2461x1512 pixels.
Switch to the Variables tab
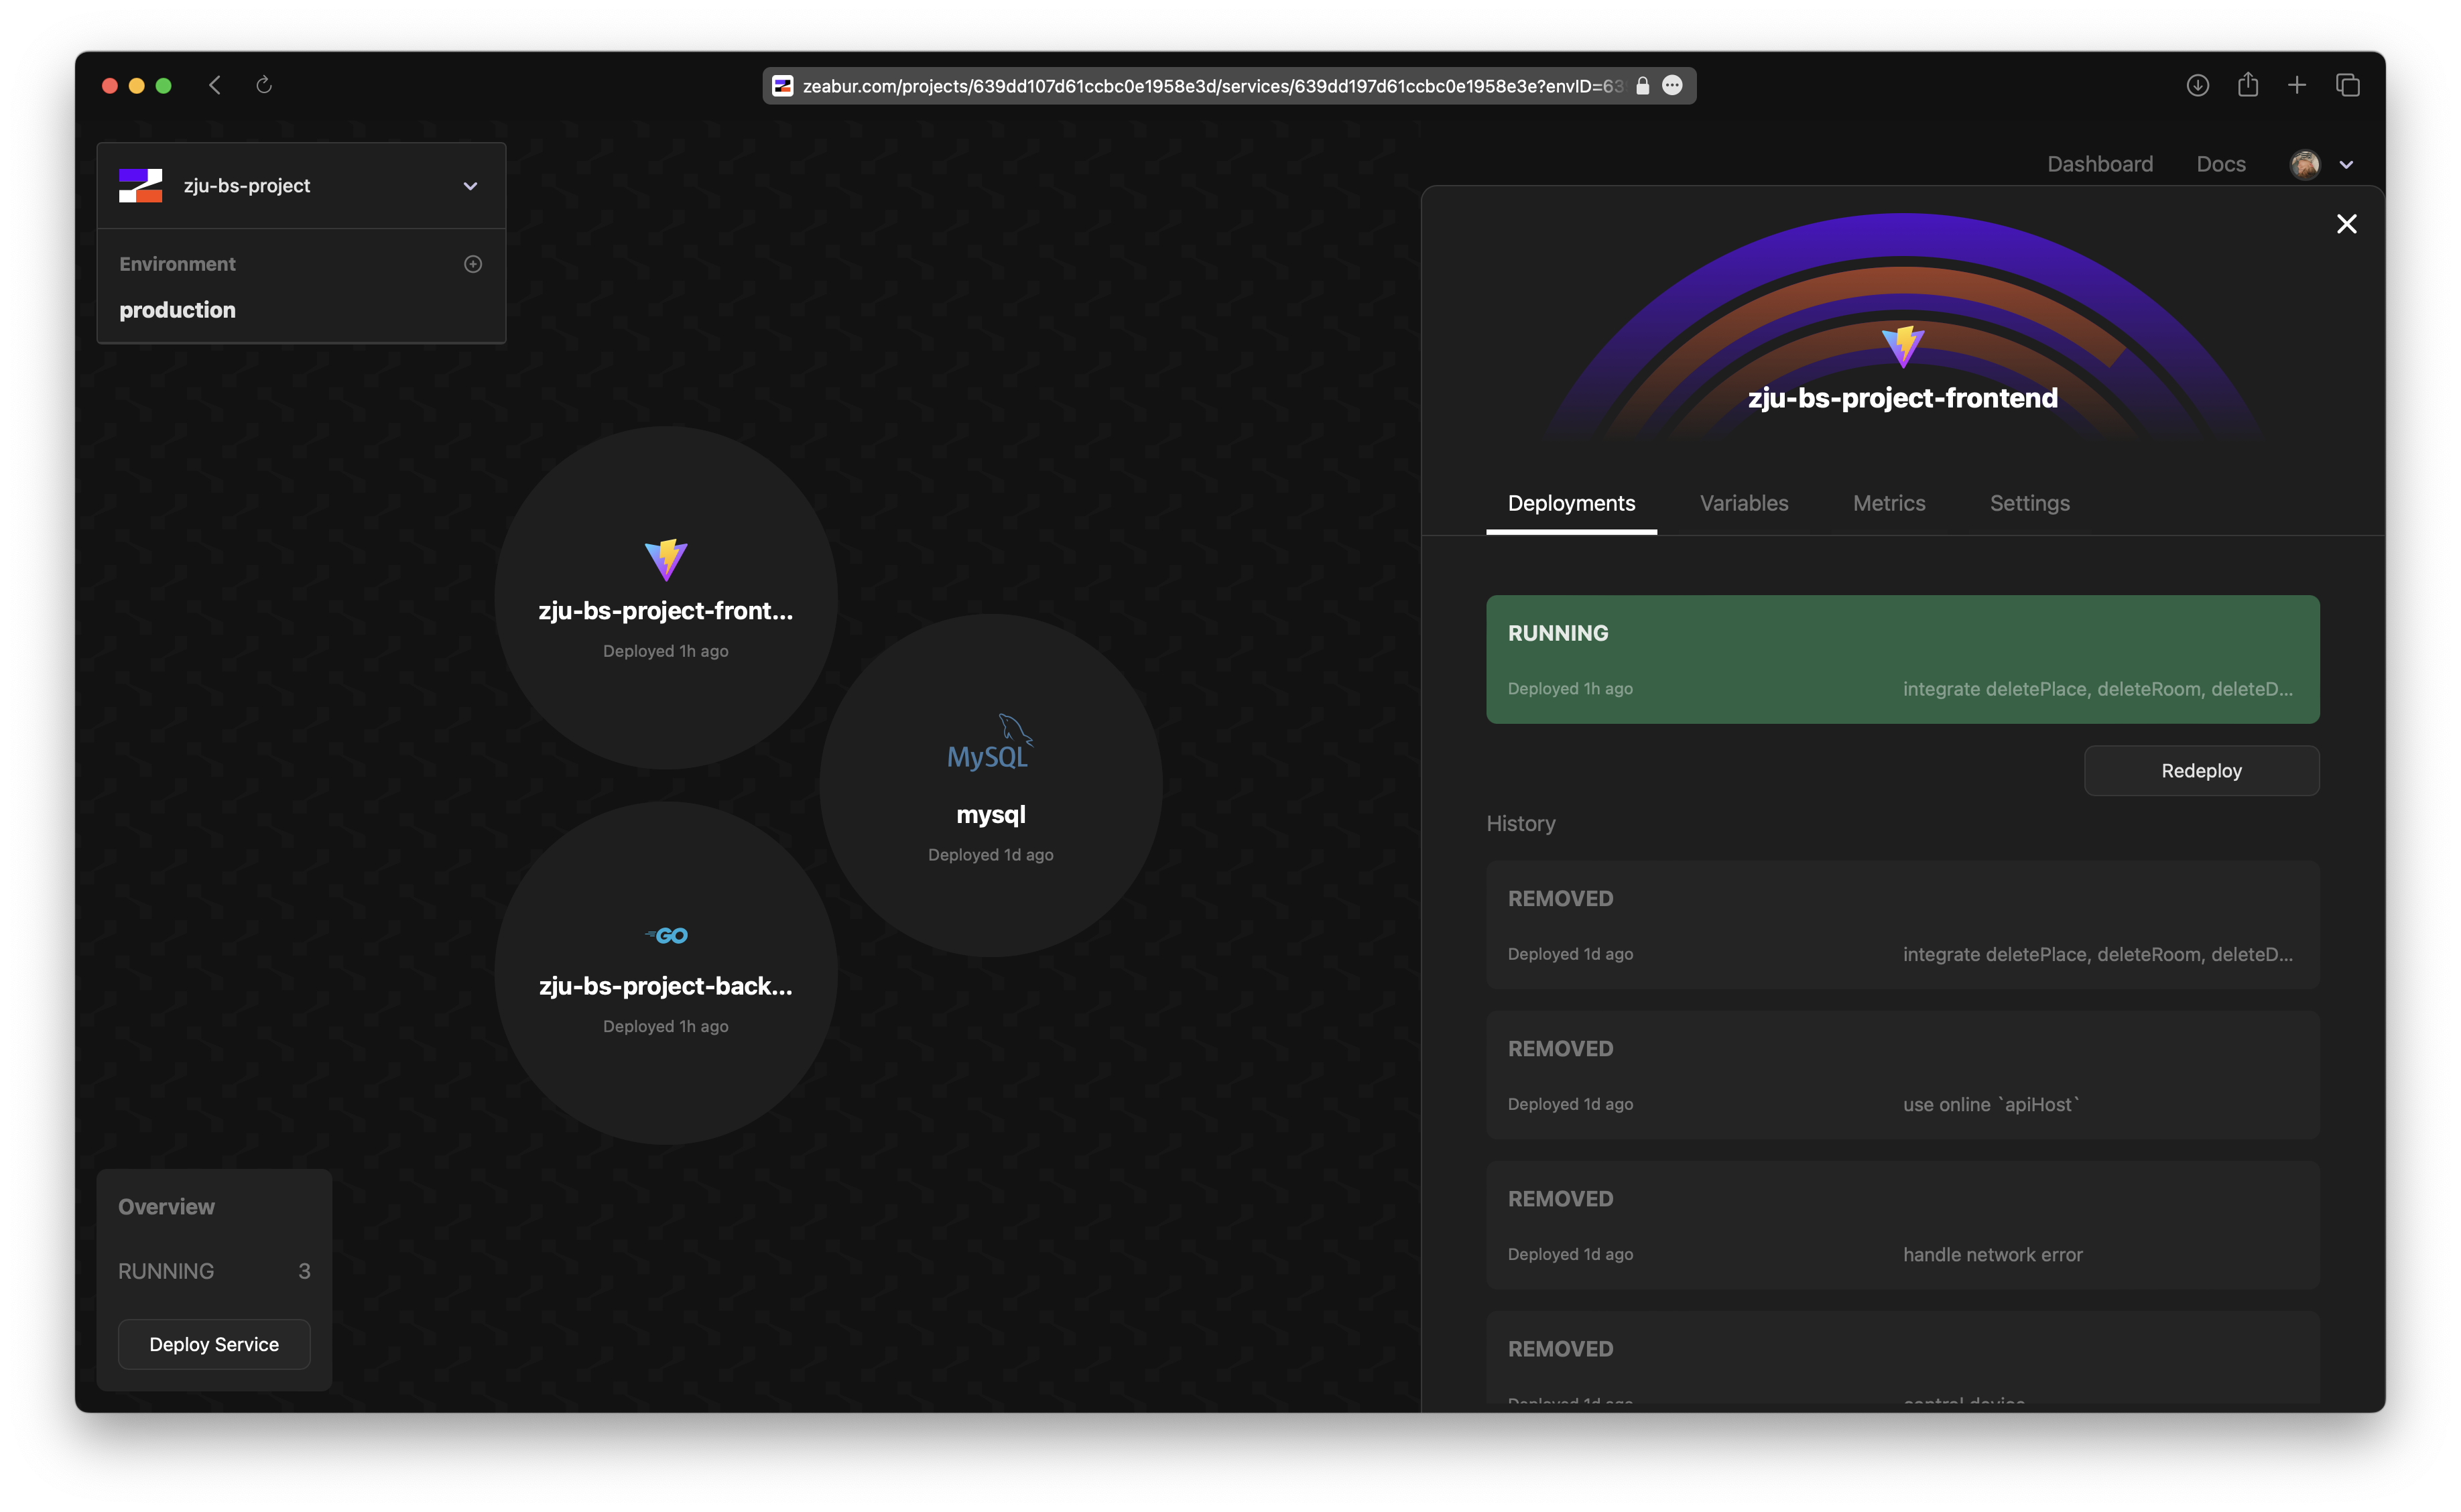pos(1744,503)
